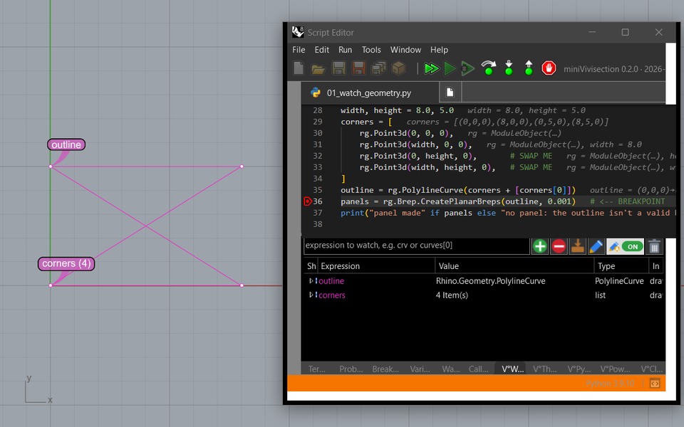Switch to the V°Th... bottom tab
Image resolution: width=684 pixels, height=427 pixels.
(x=545, y=369)
